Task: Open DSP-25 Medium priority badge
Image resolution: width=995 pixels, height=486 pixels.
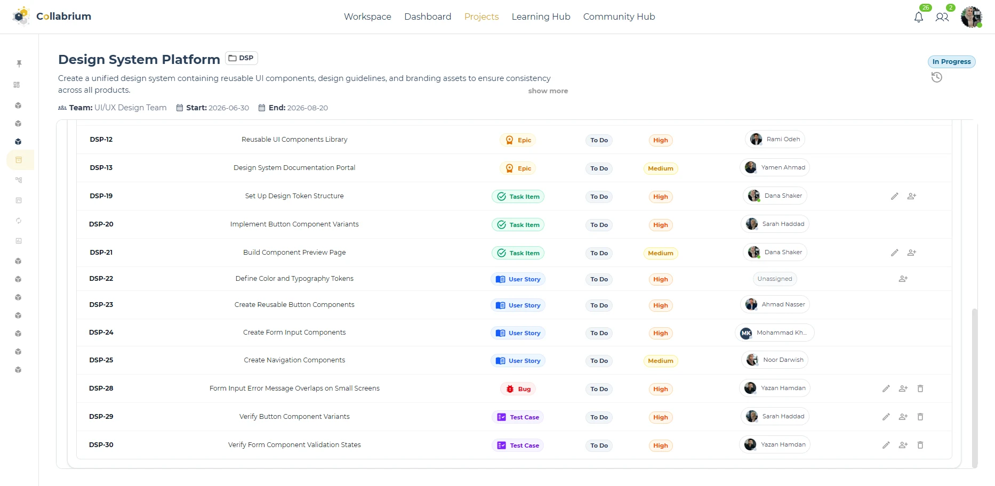Action: (x=660, y=361)
